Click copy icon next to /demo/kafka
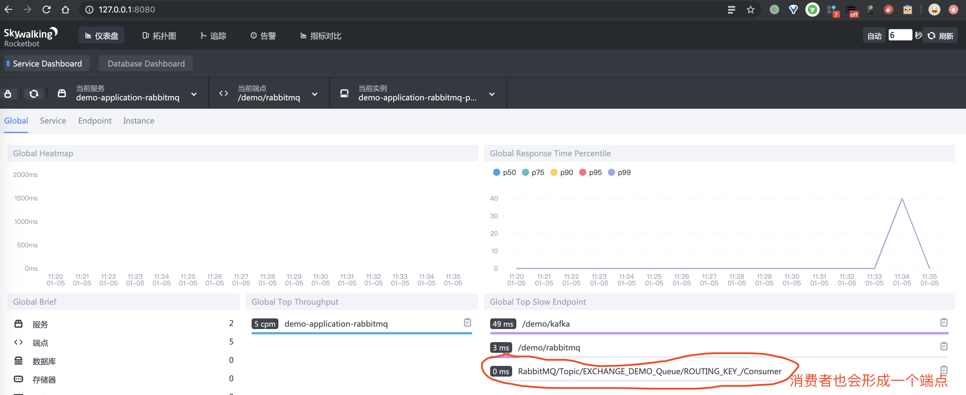The width and height of the screenshot is (966, 395). pyautogui.click(x=943, y=322)
